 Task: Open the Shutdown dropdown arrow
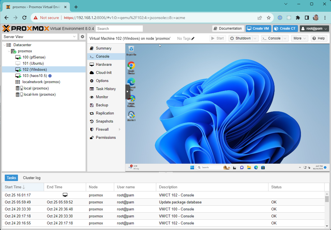255,38
